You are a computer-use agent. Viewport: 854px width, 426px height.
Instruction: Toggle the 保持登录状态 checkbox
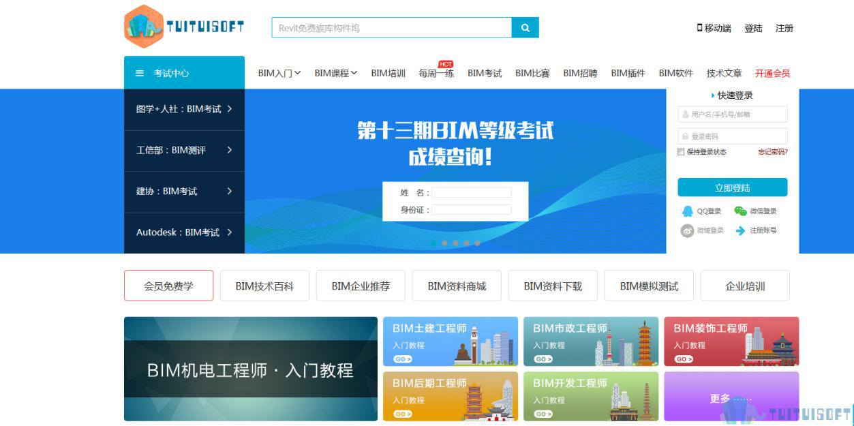click(x=681, y=152)
